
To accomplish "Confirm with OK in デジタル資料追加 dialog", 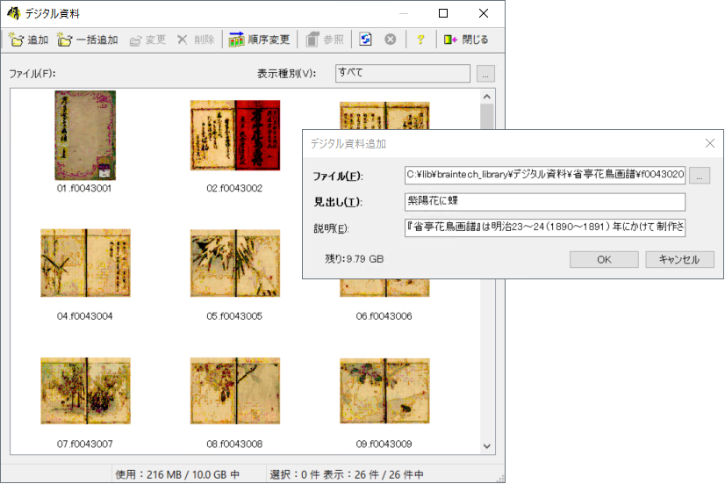I will pyautogui.click(x=604, y=260).
